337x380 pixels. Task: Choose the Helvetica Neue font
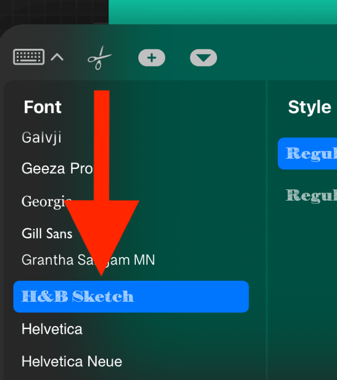72,362
